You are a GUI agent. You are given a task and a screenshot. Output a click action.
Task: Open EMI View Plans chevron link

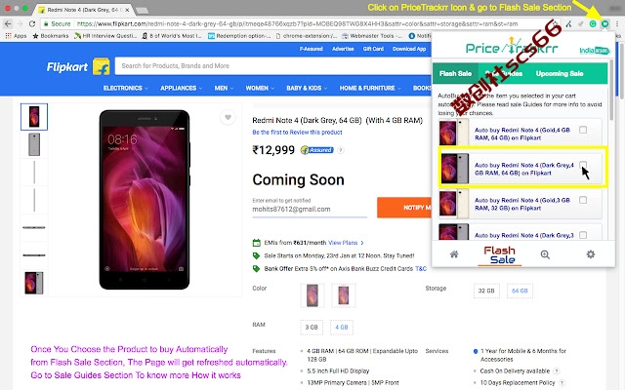click(x=346, y=243)
